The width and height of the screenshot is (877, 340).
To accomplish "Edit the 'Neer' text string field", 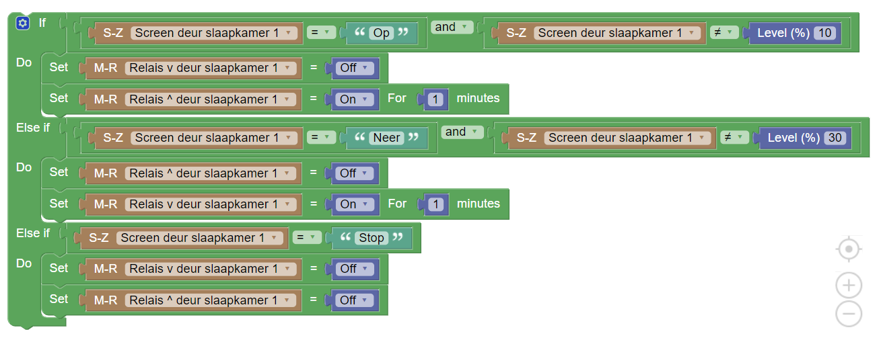I will click(x=387, y=138).
